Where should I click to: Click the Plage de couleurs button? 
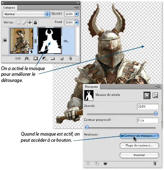pos(139,145)
